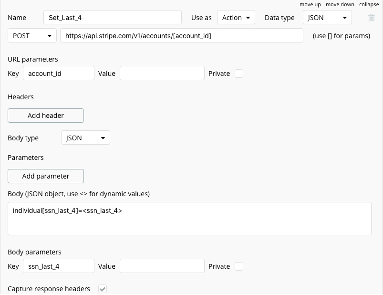This screenshot has height=295, width=383.
Task: Click the move down link
Action: [x=340, y=4]
